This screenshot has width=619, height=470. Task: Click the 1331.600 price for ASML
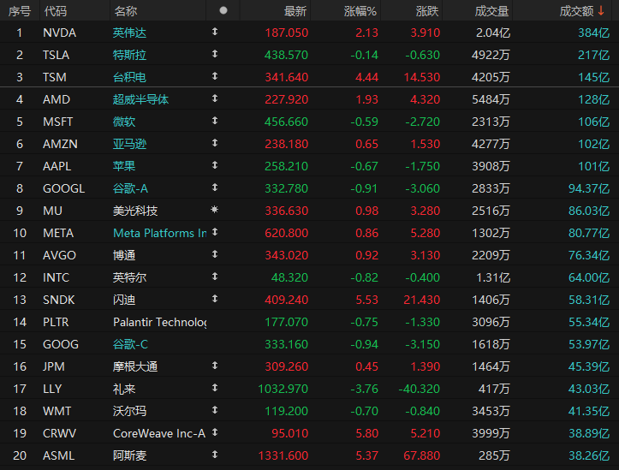[x=283, y=455]
